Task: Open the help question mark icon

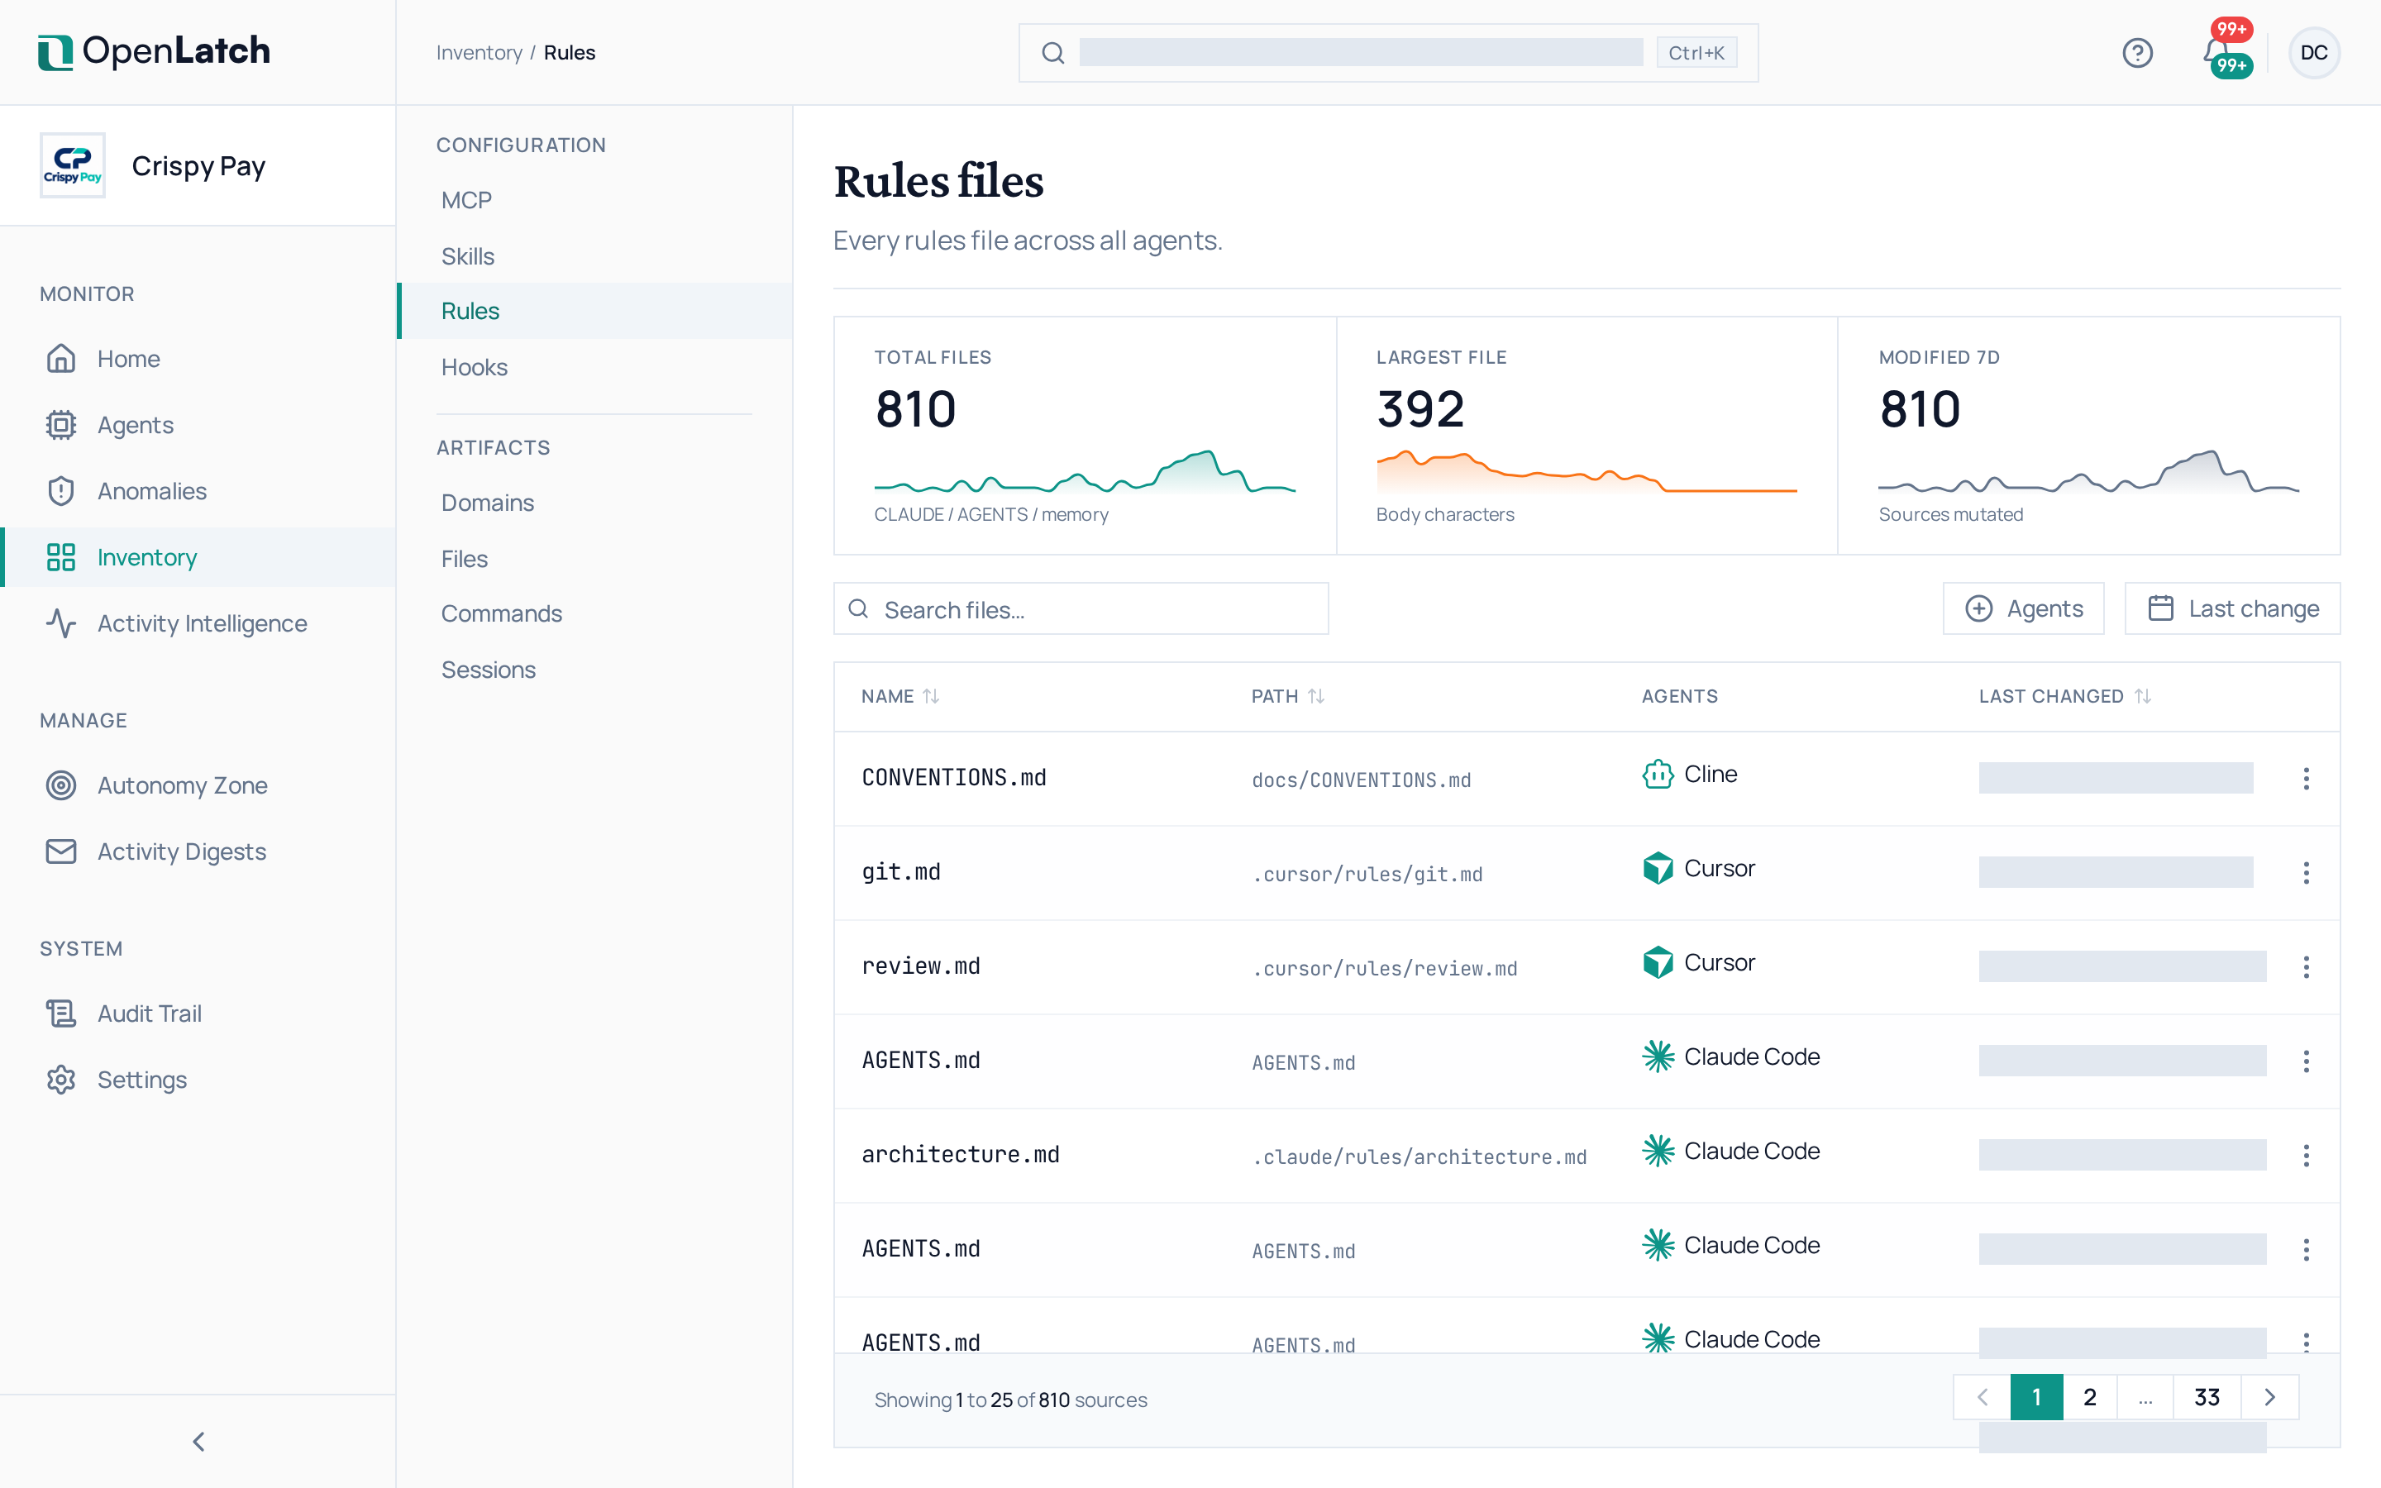Action: 2137,52
